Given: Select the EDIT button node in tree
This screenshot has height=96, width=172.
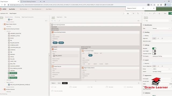Looking at the screenshot, I should pyautogui.click(x=10, y=19).
